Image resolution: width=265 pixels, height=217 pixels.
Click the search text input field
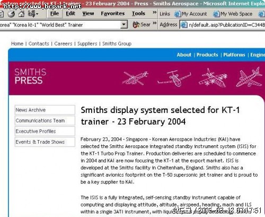60,25
